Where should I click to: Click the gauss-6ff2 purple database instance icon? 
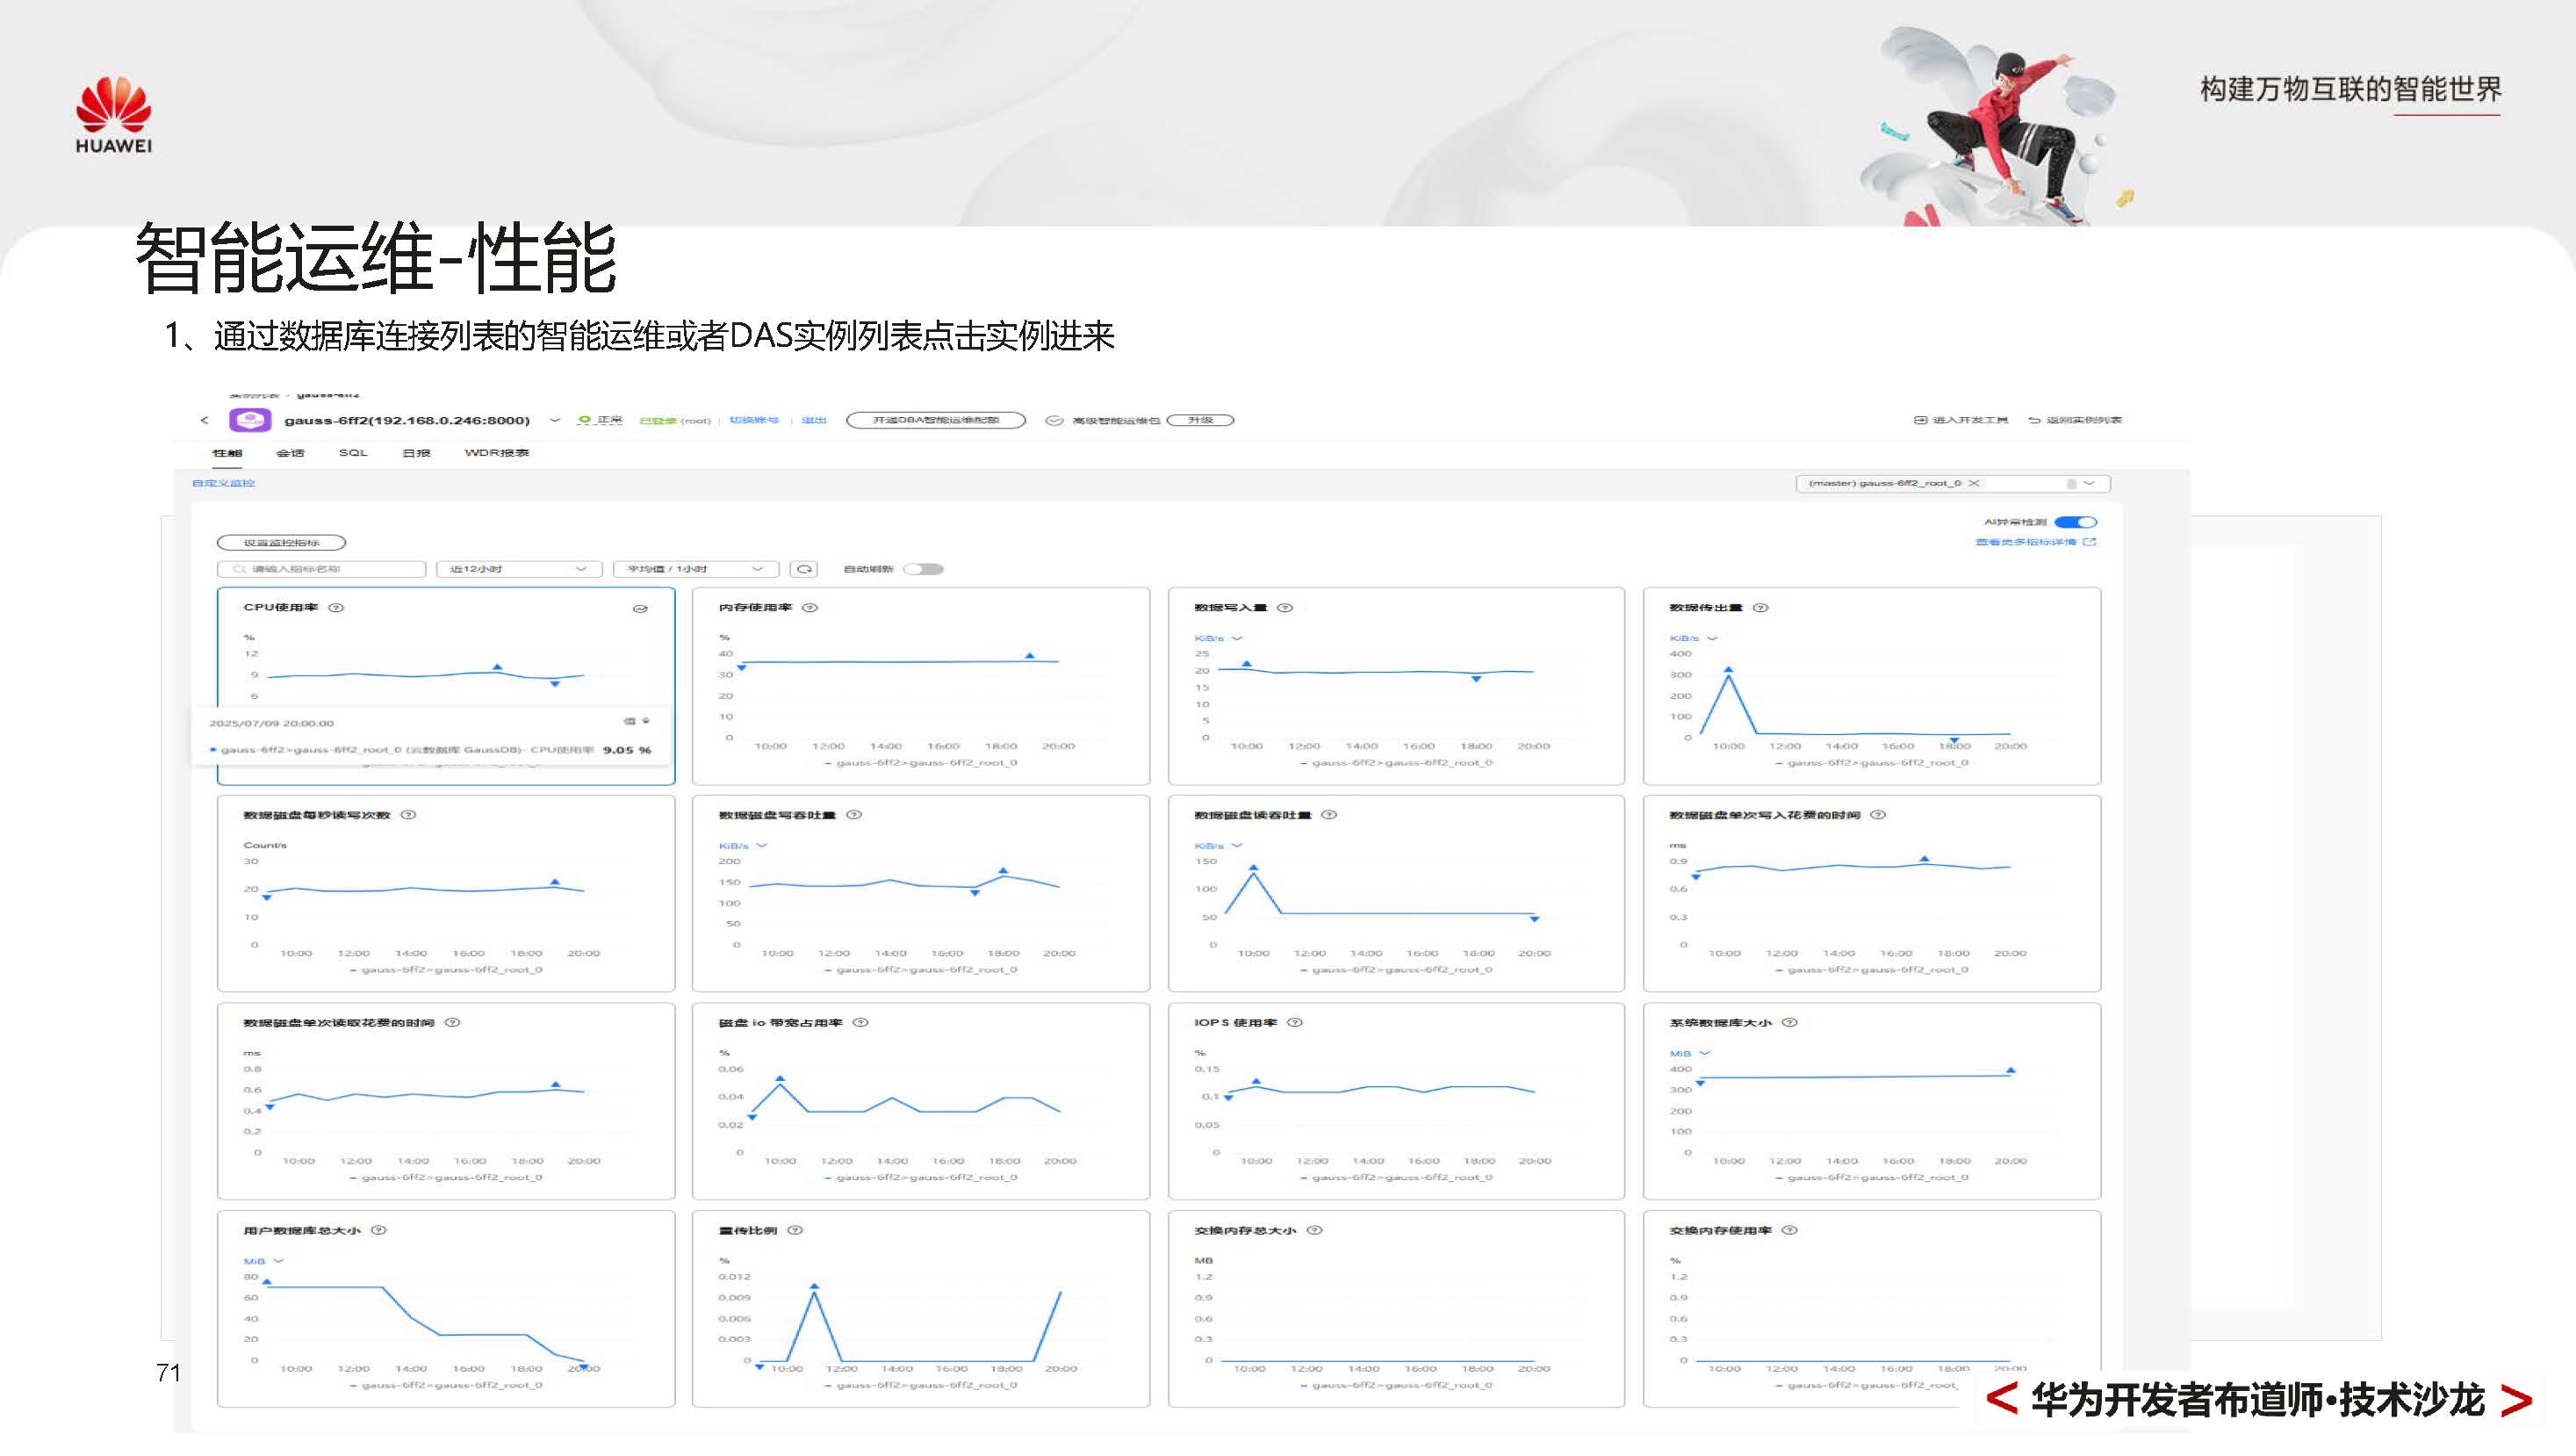pyautogui.click(x=250, y=419)
